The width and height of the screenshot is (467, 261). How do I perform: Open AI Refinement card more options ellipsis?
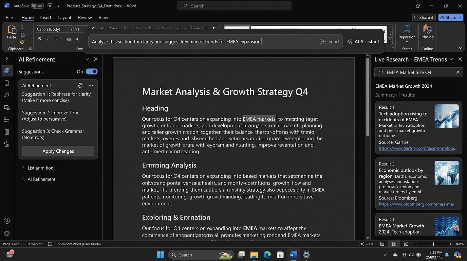coord(91,86)
